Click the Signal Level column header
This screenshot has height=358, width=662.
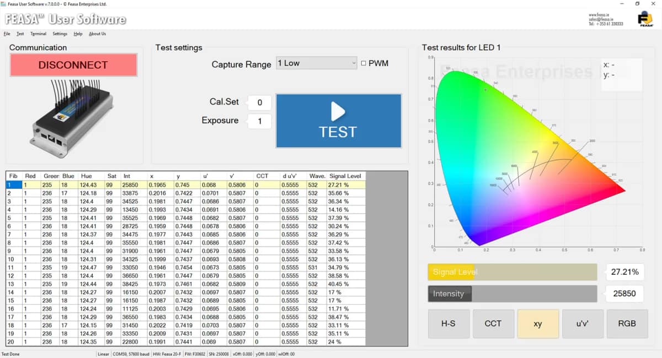[346, 176]
